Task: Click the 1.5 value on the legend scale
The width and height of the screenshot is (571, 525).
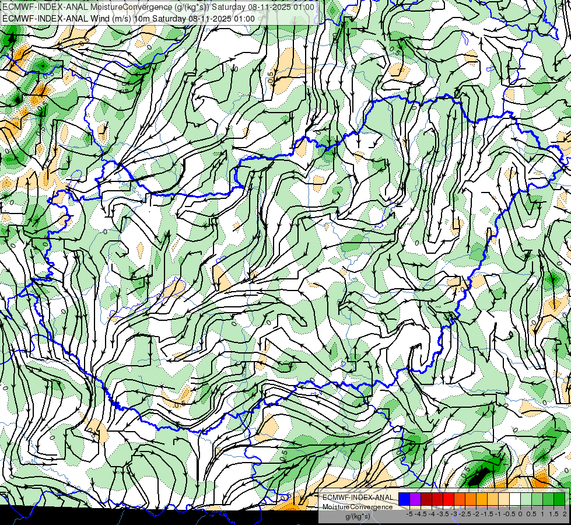Action: [553, 514]
